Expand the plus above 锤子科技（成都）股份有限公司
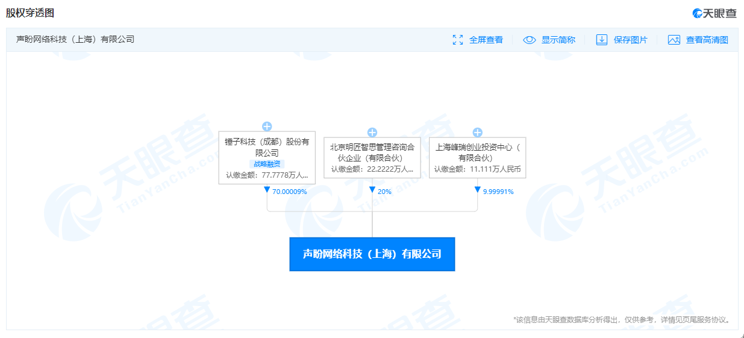The image size is (744, 338). click(x=267, y=127)
